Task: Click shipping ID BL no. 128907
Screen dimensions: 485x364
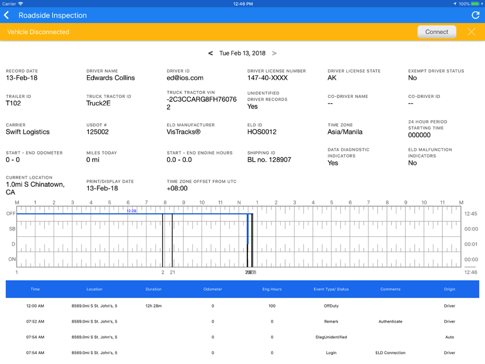Action: (269, 160)
